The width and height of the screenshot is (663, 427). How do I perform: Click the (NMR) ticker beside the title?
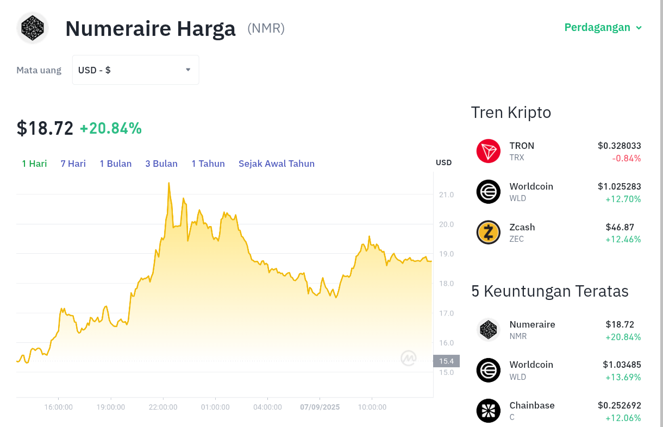tap(266, 28)
